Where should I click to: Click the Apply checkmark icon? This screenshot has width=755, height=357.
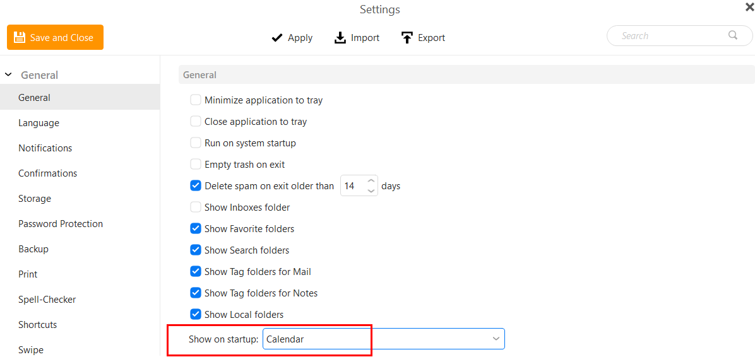(x=277, y=37)
